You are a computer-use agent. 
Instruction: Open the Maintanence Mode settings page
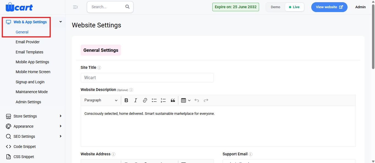(32, 92)
